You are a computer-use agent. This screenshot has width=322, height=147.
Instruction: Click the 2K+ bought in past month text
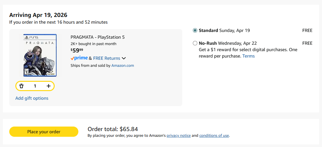click(x=93, y=44)
